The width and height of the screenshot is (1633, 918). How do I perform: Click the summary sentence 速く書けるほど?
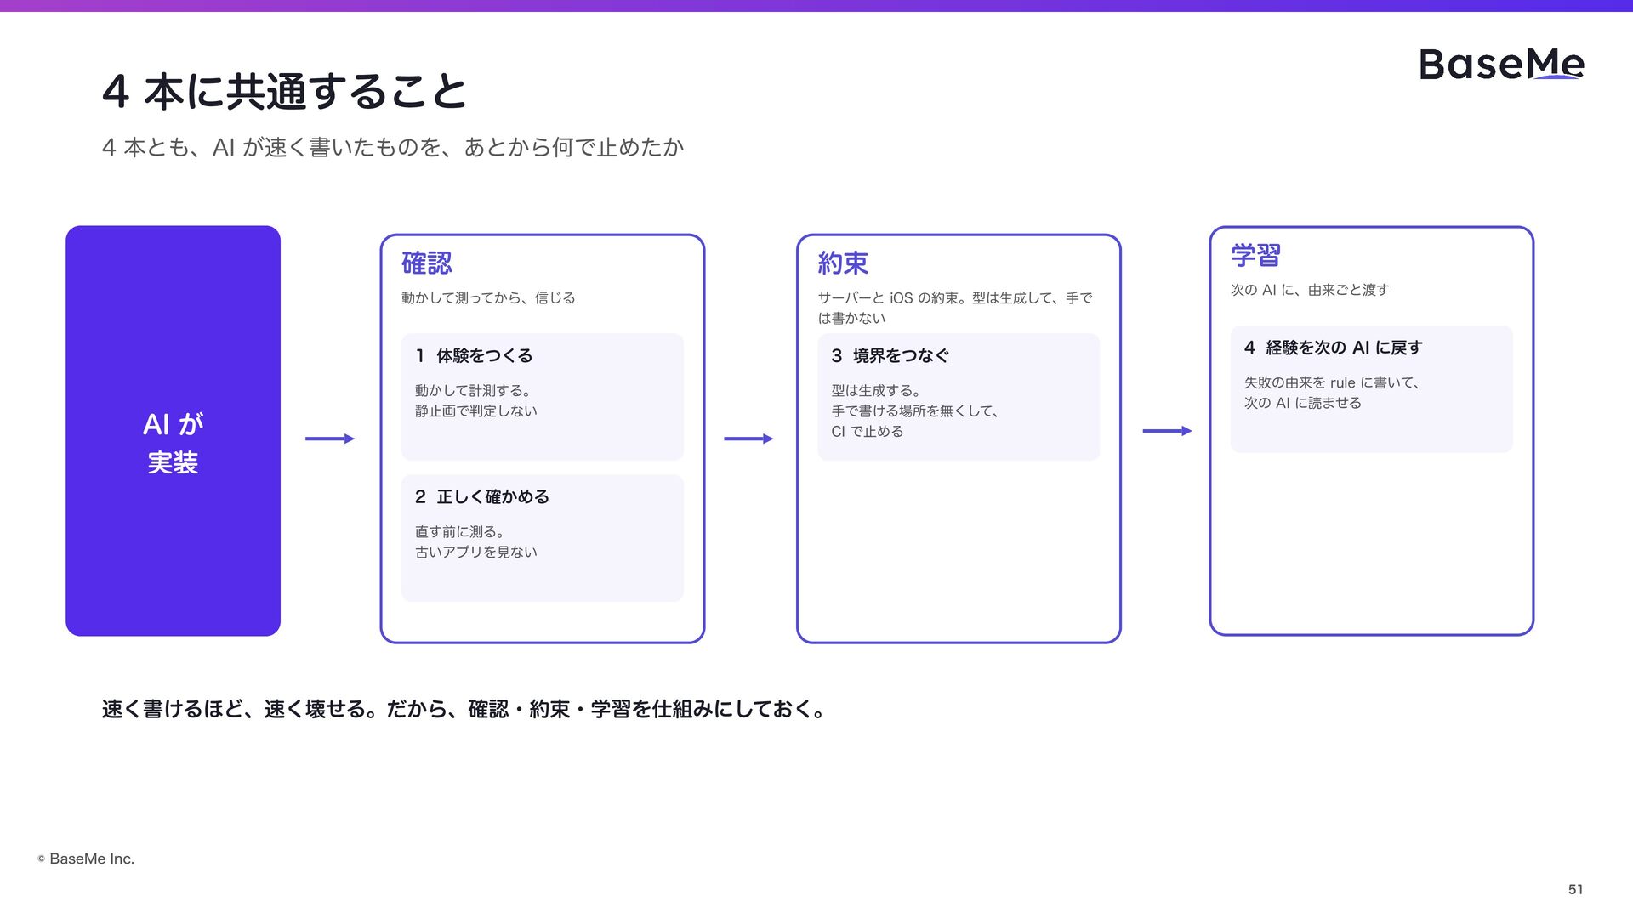click(x=464, y=709)
